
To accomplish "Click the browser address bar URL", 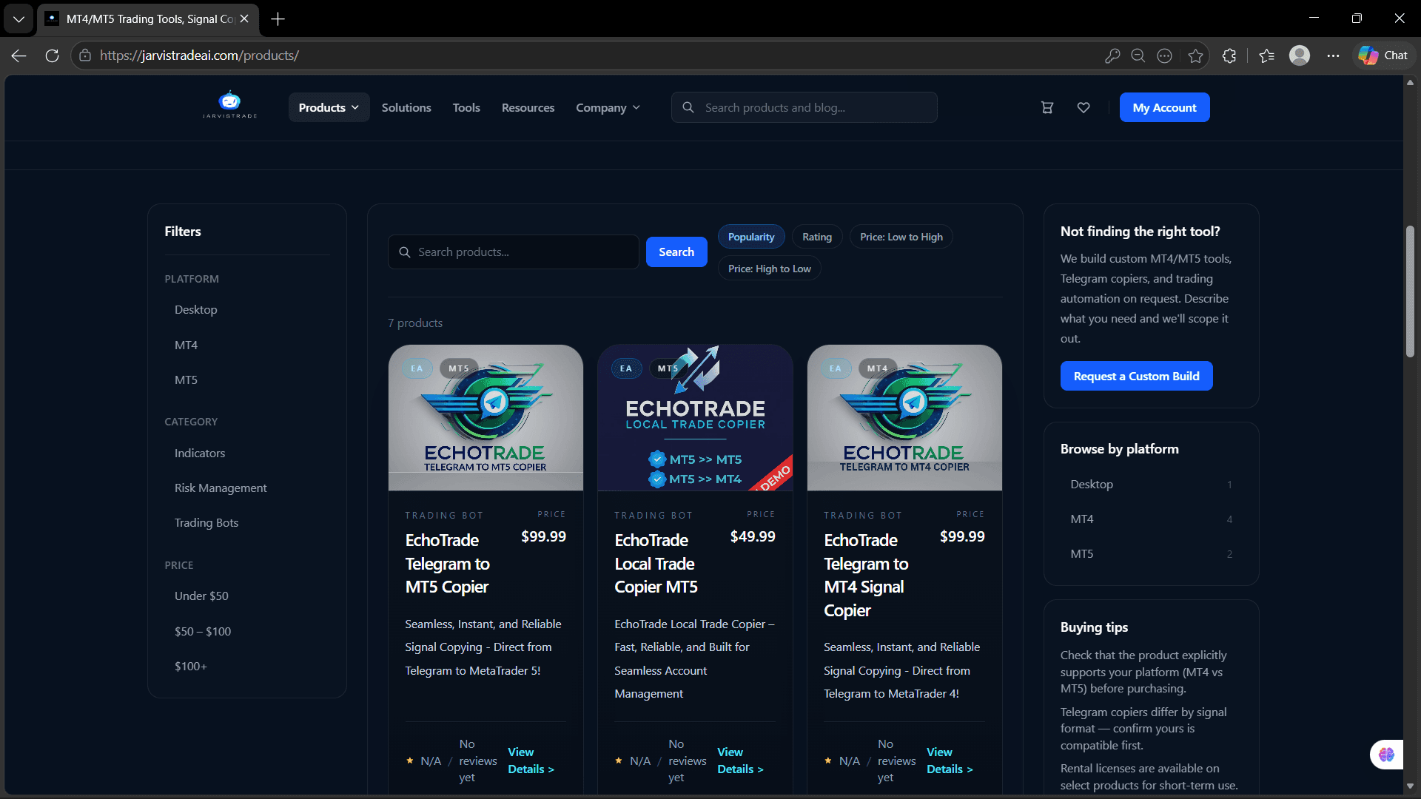I will coord(198,55).
